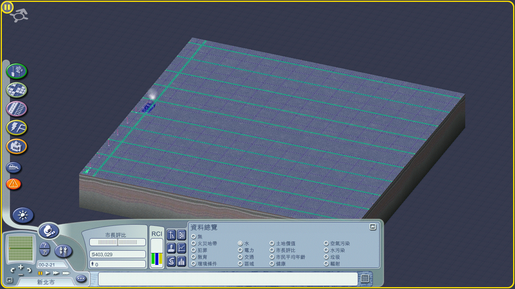The image size is (515, 289).
Task: Select the 交通 data view
Action: point(240,257)
